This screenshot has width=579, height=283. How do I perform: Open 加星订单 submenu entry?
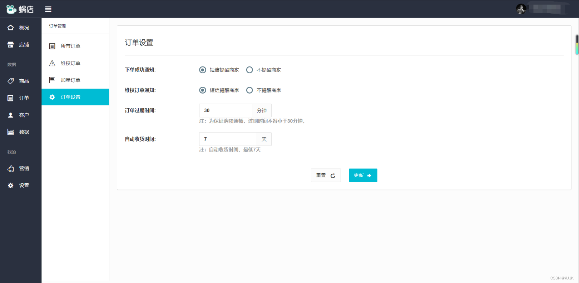(x=75, y=80)
